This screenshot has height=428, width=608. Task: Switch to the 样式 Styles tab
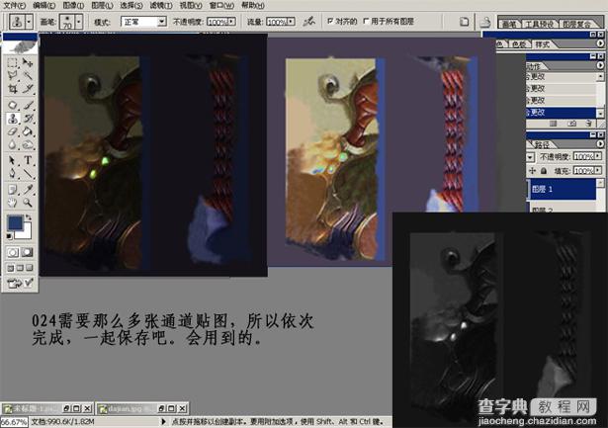click(542, 44)
